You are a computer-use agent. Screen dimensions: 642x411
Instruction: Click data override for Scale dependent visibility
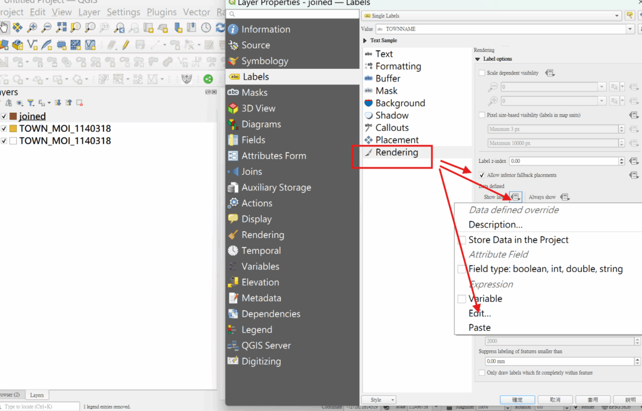tap(550, 73)
